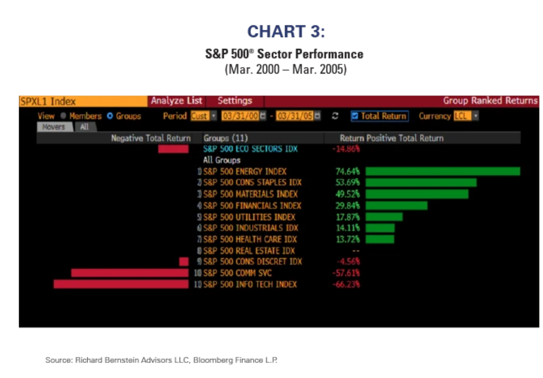Click the 14.11% return value
543x378 pixels.
point(348,228)
